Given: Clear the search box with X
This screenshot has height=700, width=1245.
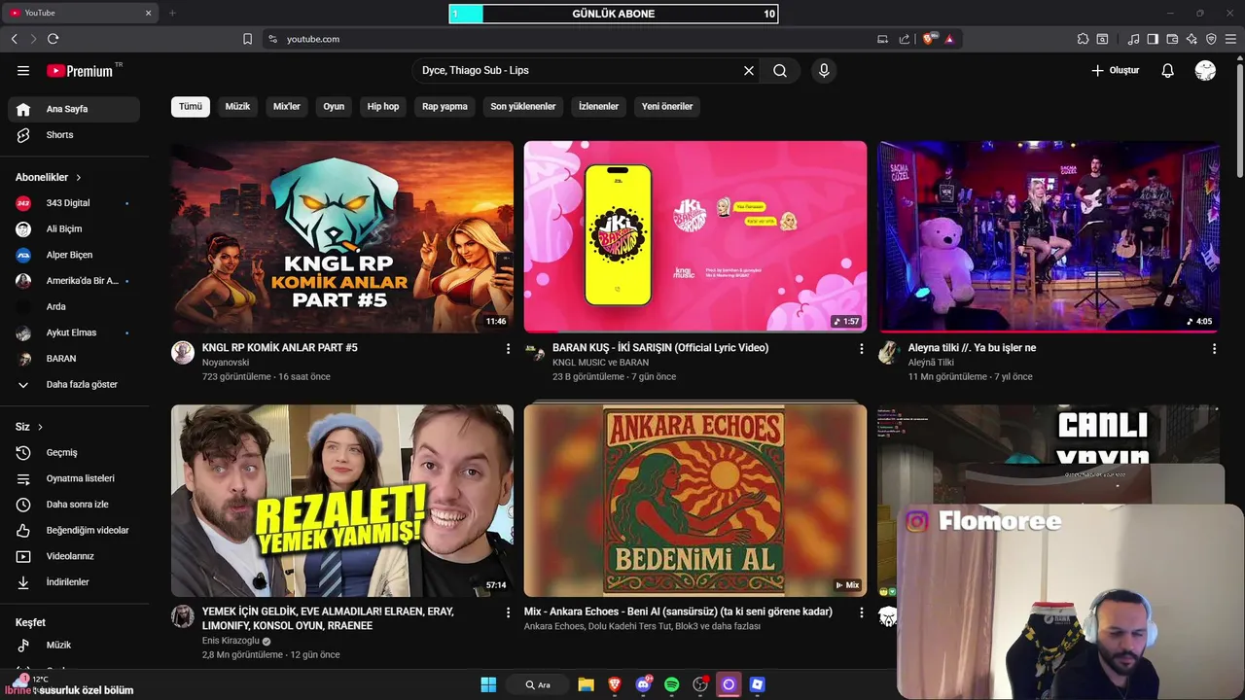Looking at the screenshot, I should click(x=749, y=71).
